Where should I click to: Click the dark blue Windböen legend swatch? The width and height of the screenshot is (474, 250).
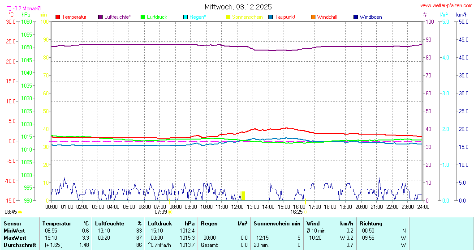(x=356, y=17)
